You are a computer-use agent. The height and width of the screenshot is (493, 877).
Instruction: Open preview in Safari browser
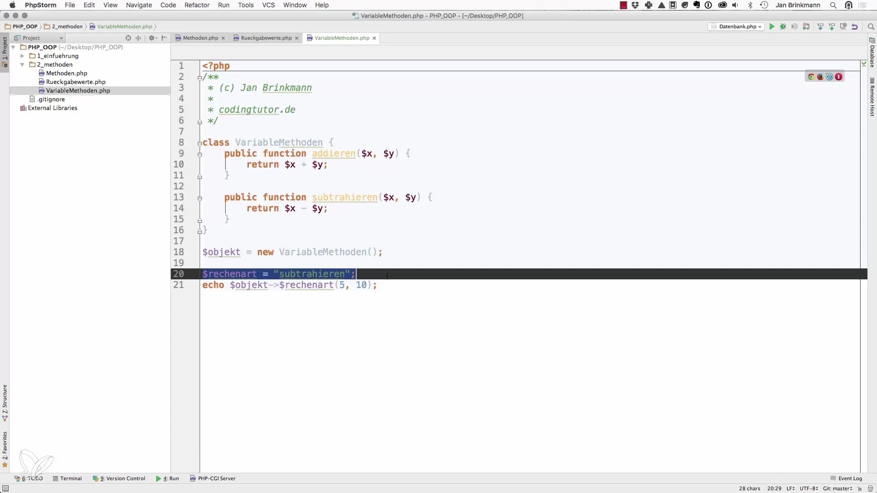pyautogui.click(x=829, y=77)
